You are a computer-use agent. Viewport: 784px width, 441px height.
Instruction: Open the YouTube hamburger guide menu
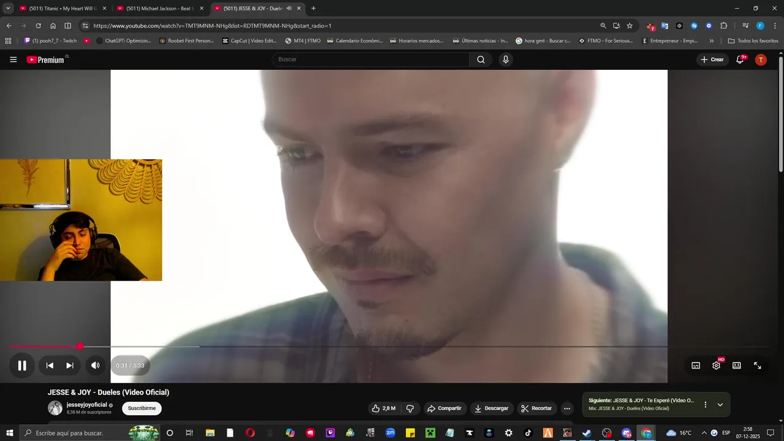tap(13, 59)
